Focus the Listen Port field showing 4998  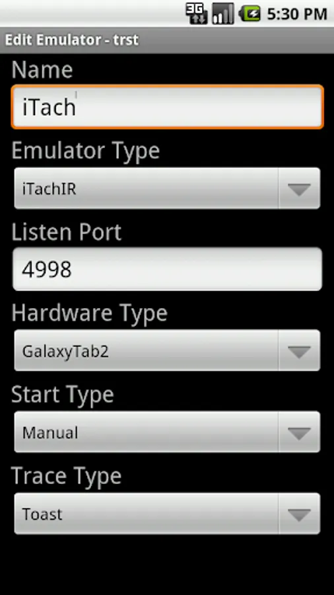point(167,270)
